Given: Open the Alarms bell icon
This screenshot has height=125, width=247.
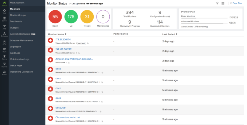Looking at the screenshot, I should tap(5, 56).
